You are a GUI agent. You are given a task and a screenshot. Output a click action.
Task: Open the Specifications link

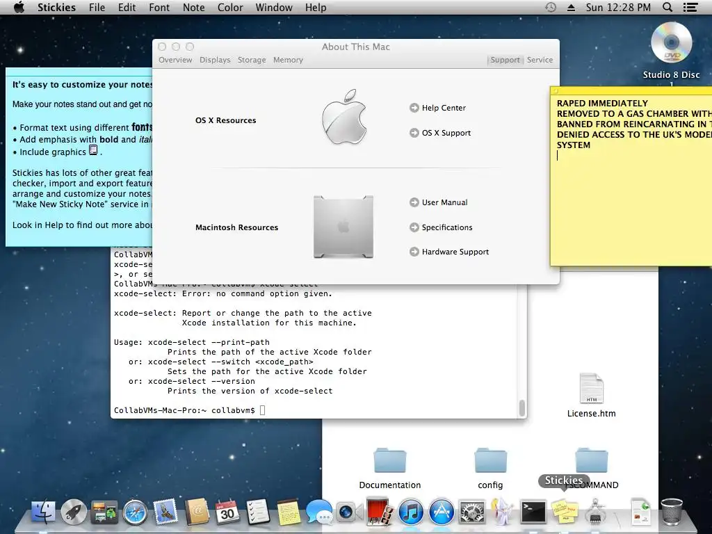pos(441,227)
